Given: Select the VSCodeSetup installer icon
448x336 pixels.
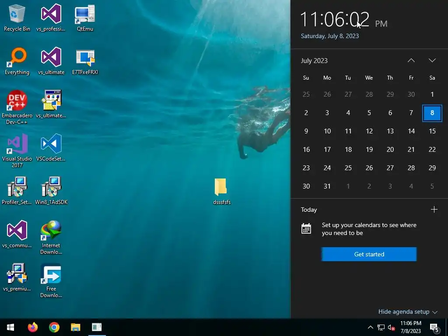Looking at the screenshot, I should click(51, 148).
